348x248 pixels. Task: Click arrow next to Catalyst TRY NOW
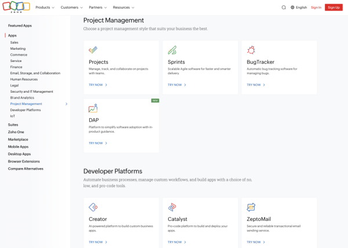pos(185,242)
